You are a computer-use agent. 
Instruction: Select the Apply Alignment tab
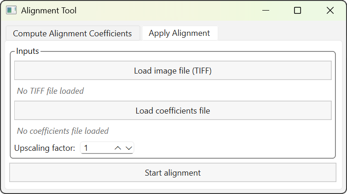pyautogui.click(x=179, y=33)
